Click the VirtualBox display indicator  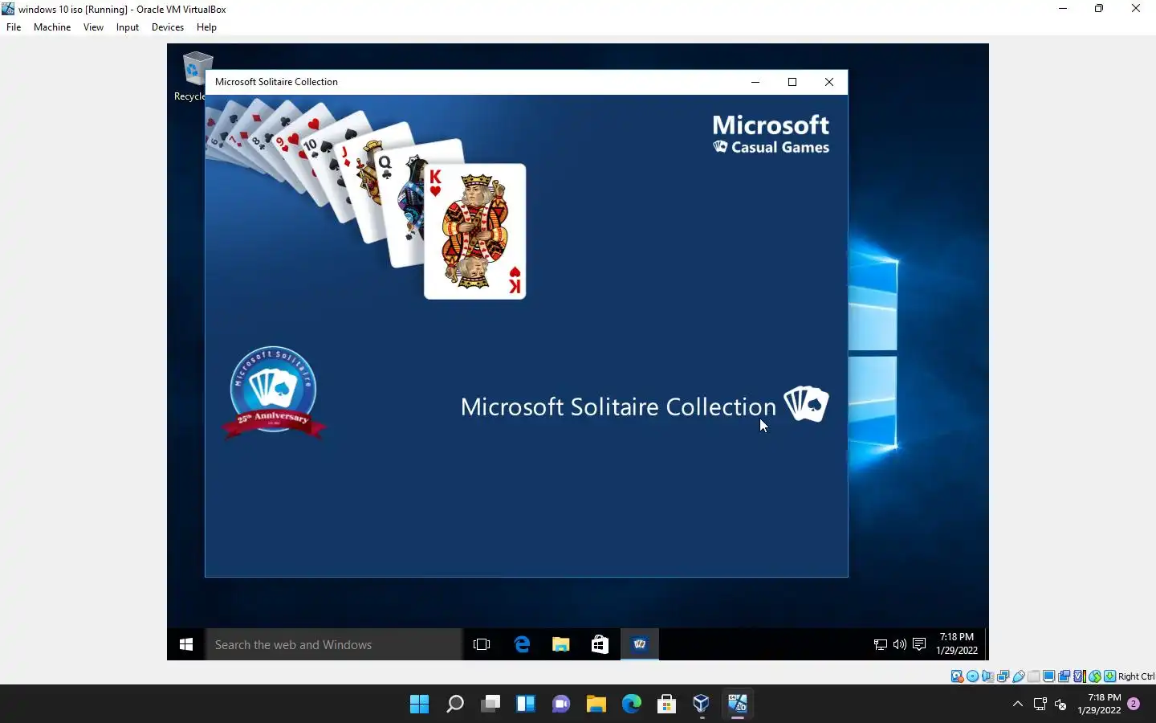click(1048, 676)
